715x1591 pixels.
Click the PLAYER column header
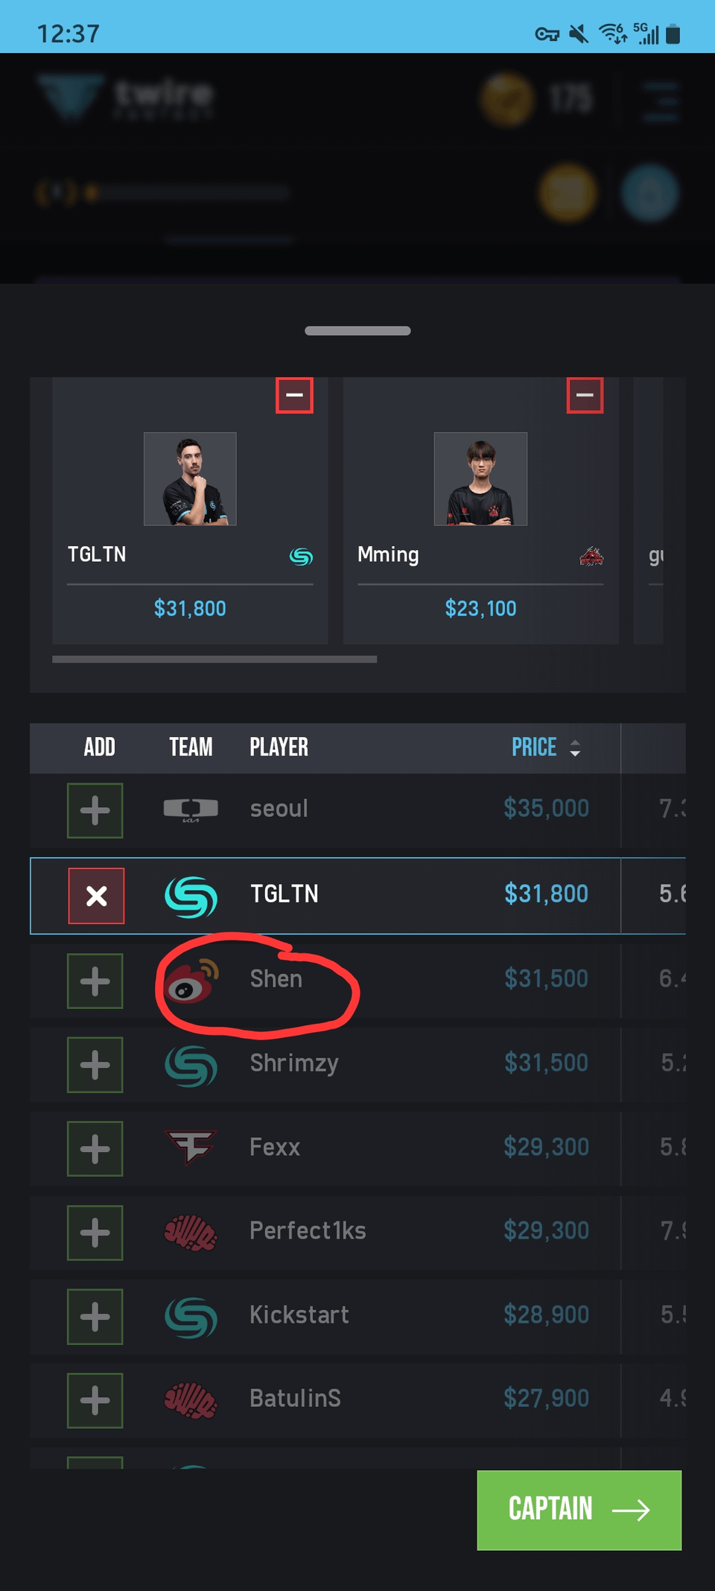[x=279, y=747]
